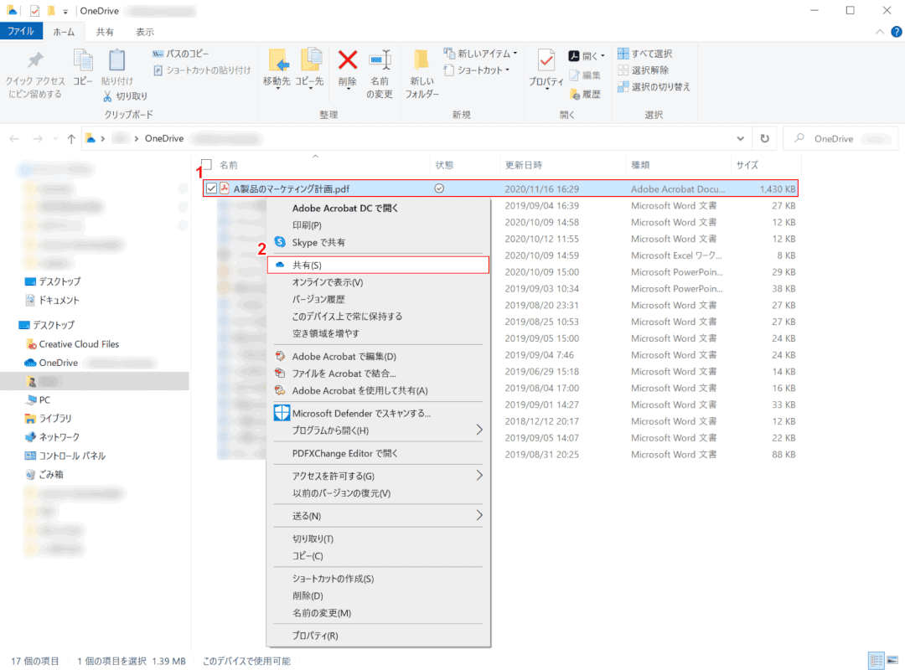Expand address bar history dropdown
The image size is (905, 670).
pyautogui.click(x=740, y=138)
